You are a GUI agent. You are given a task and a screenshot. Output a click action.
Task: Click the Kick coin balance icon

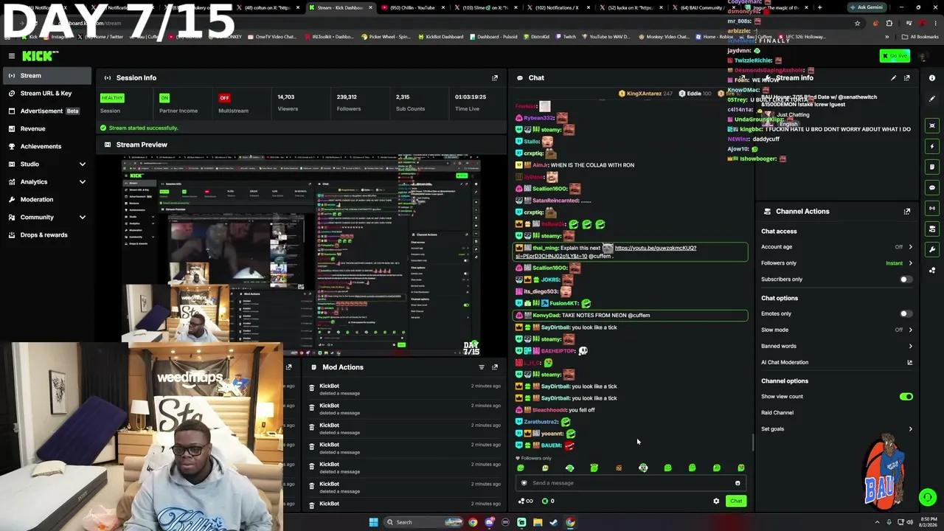(545, 502)
